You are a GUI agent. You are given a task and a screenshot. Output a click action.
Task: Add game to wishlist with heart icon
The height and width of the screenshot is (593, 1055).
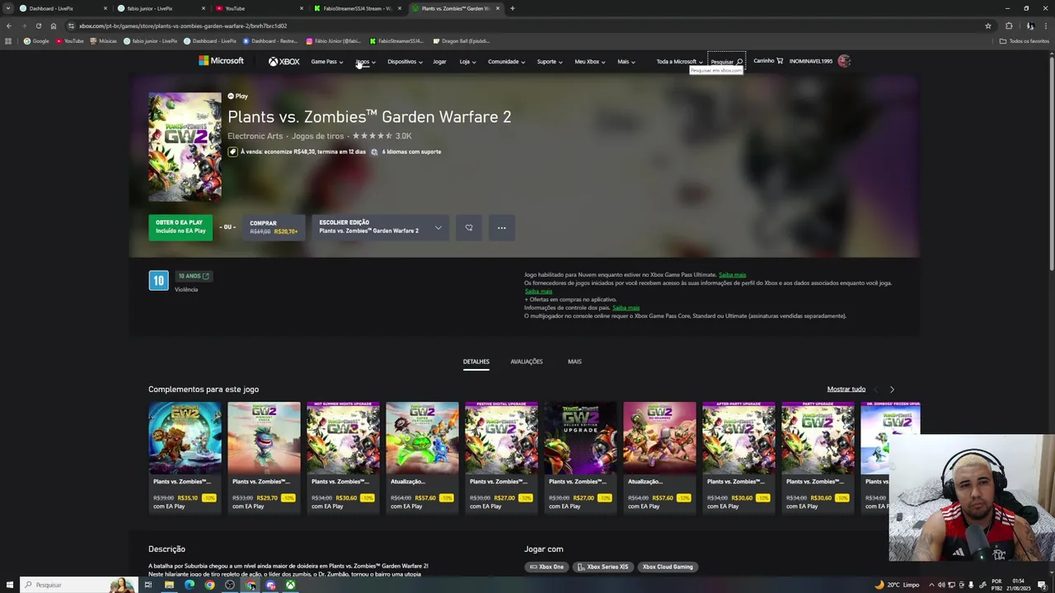pos(469,227)
